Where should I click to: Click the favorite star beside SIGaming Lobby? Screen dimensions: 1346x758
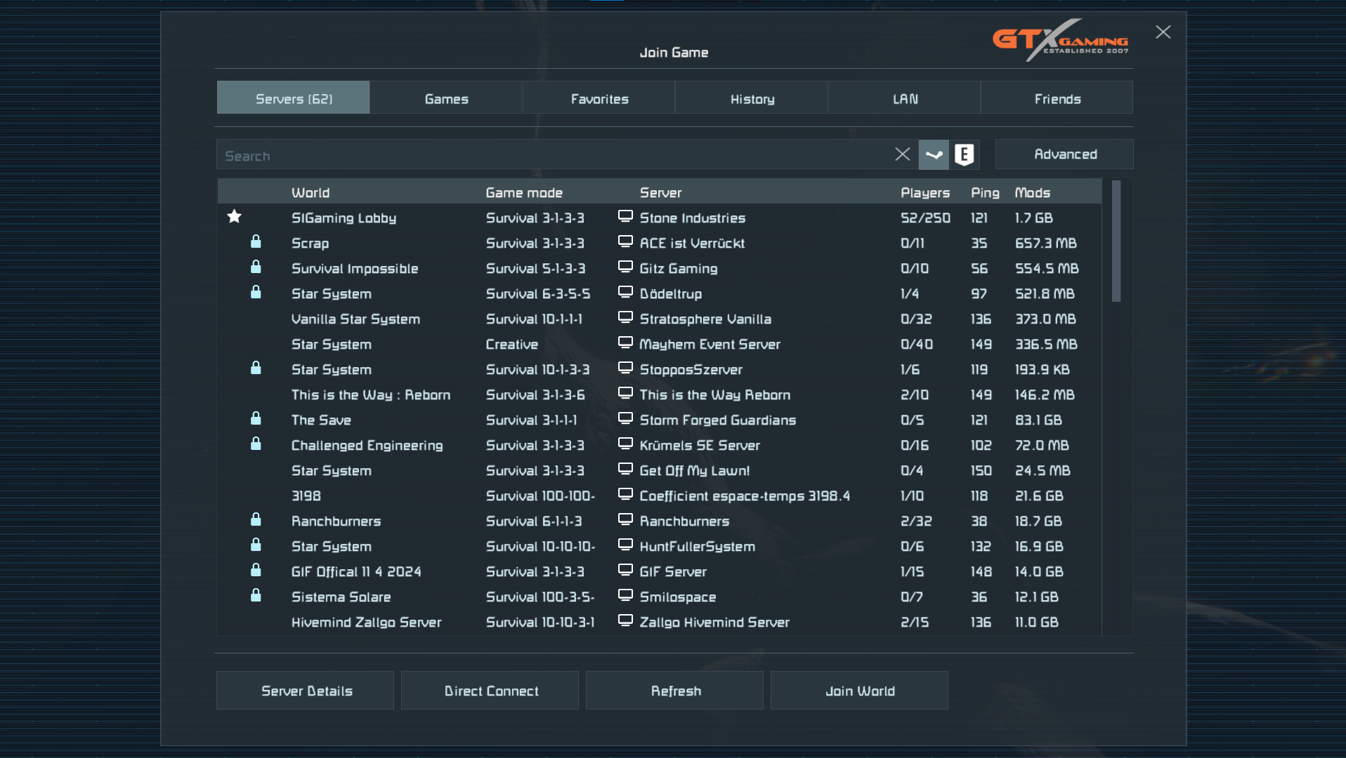point(235,217)
